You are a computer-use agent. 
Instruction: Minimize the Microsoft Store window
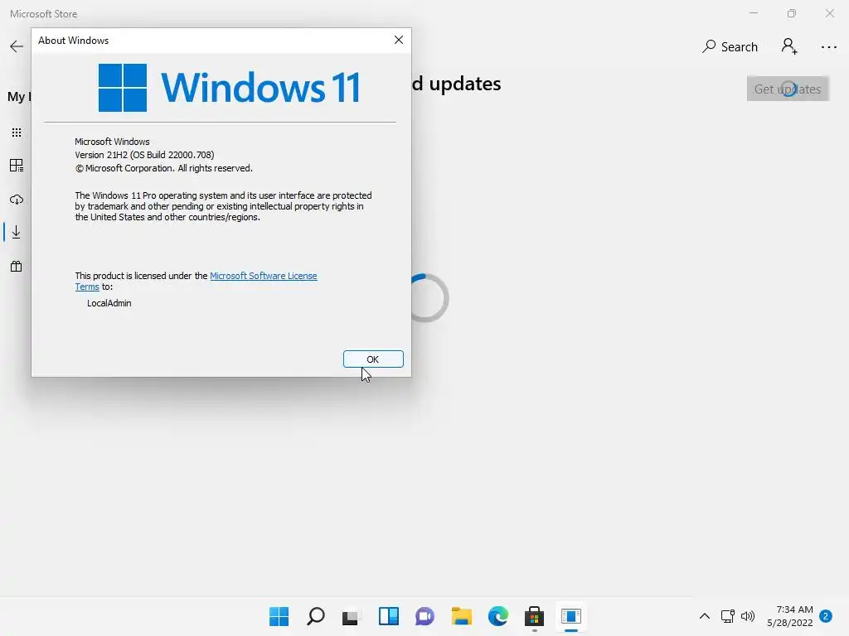coord(753,13)
